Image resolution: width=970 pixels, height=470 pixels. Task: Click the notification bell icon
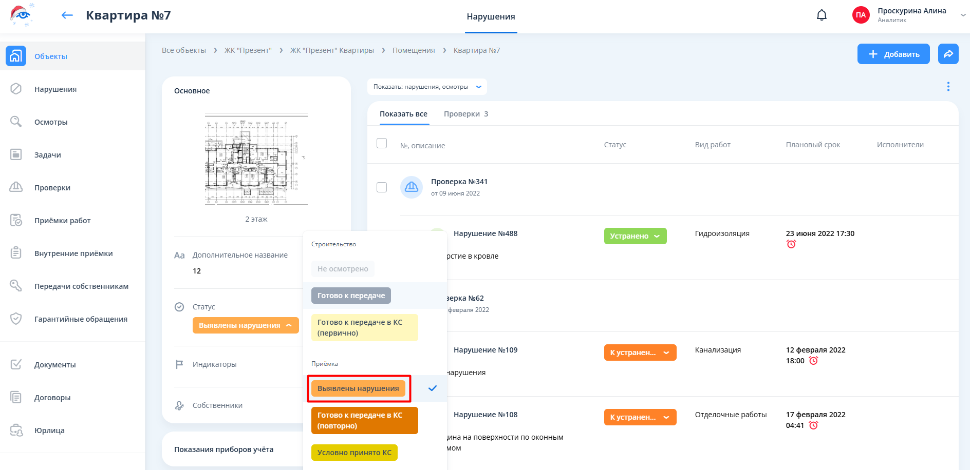coord(822,15)
